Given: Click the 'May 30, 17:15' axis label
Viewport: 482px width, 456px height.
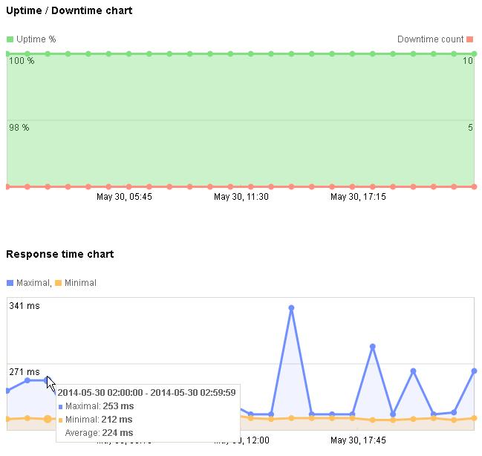Looking at the screenshot, I should [x=358, y=197].
